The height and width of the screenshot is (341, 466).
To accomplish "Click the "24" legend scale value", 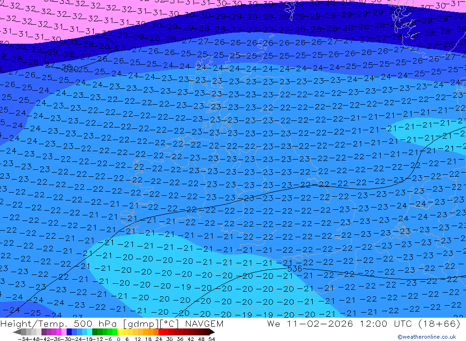I will click(x=159, y=339).
